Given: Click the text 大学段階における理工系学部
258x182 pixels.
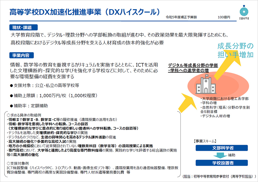Looking at the screenshot, I should click(224, 99).
